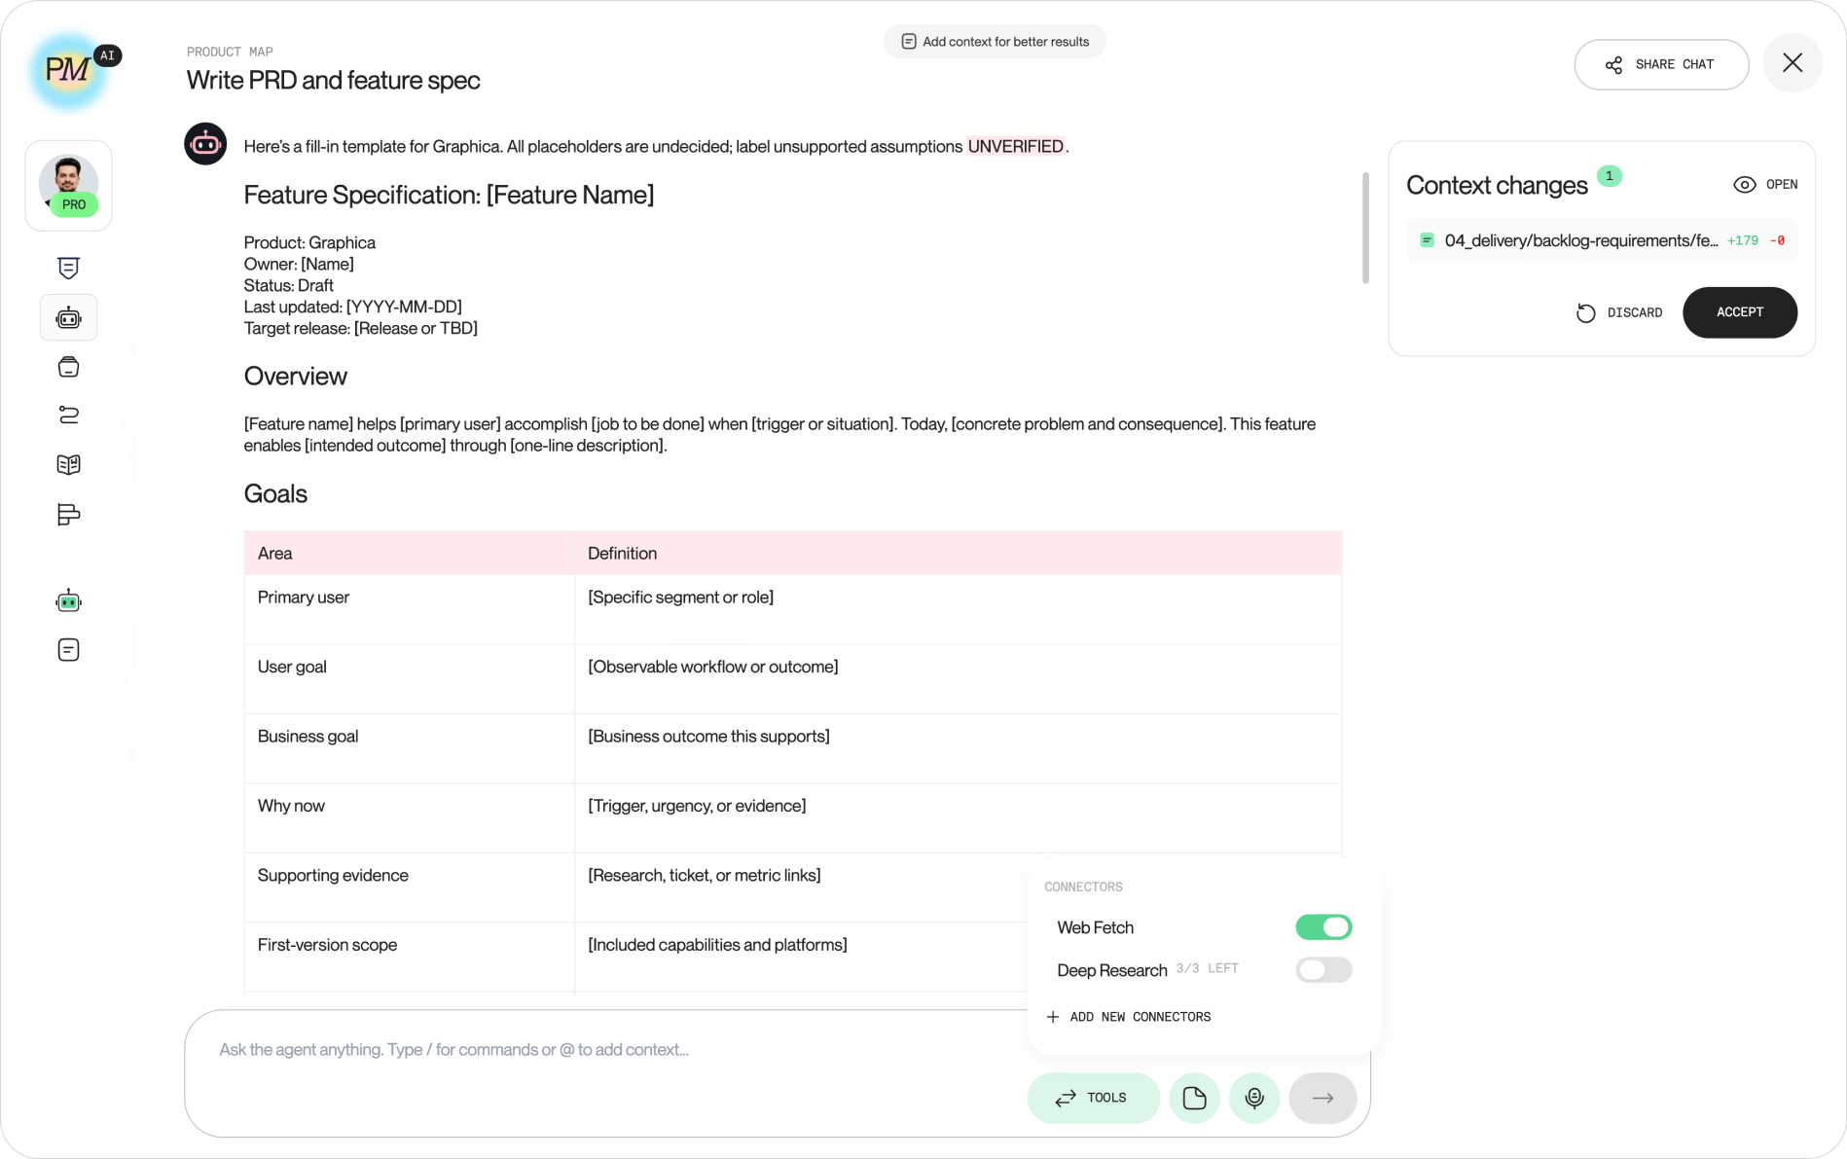This screenshot has width=1847, height=1159.
Task: Click the microphone voice input icon
Action: coord(1254,1098)
